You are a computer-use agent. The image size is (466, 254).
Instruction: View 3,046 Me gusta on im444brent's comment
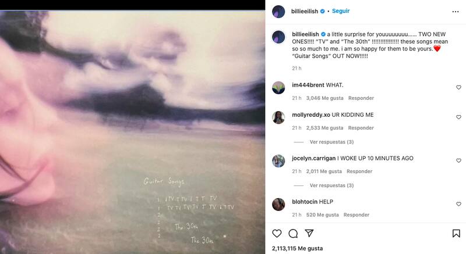[x=325, y=98]
